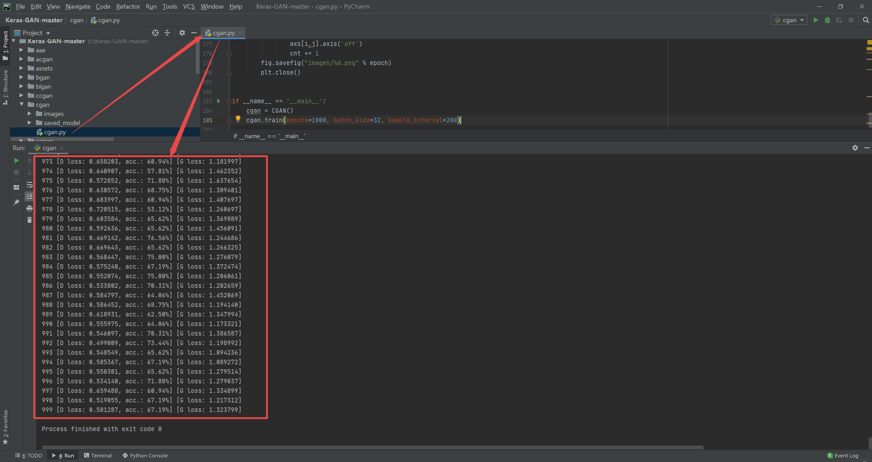The height and width of the screenshot is (462, 872).
Task: Stop the process in Run panel
Action: click(x=16, y=172)
